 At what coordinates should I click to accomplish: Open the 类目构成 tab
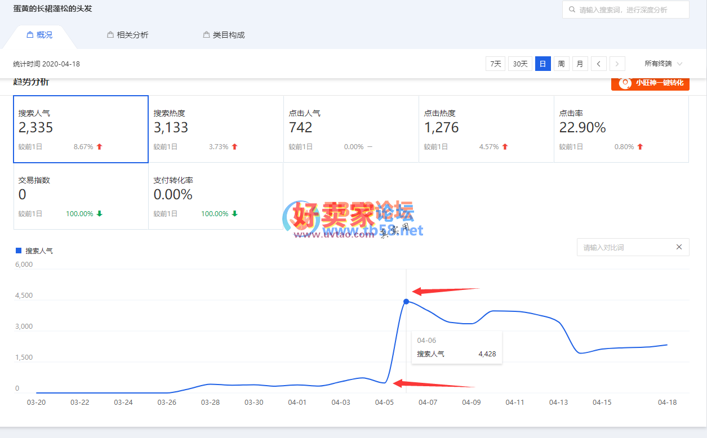click(x=228, y=35)
